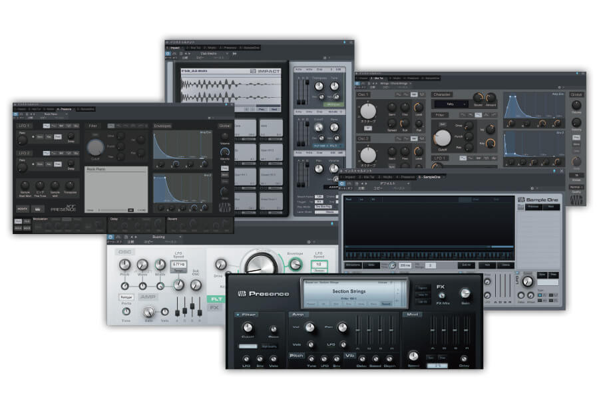Screen dimensions: 599x399
Task: Toggle the activate power icon in SampleOne toolbar
Action: click(342, 184)
